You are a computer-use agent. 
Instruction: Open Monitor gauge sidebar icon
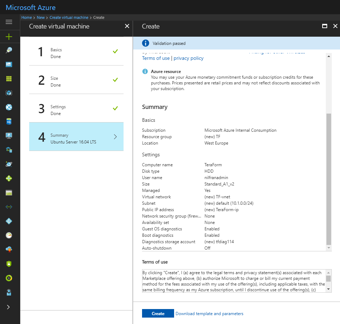point(9,235)
